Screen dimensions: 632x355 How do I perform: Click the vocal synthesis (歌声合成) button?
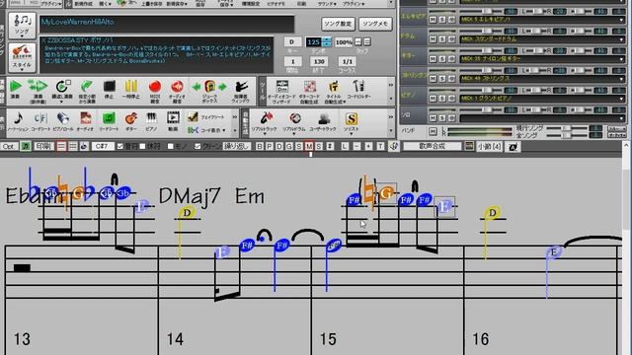click(433, 147)
